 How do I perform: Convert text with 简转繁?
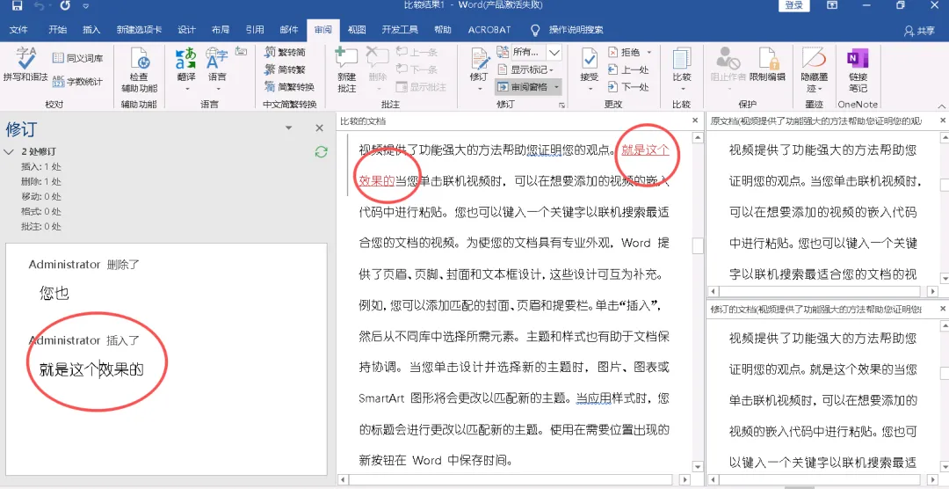click(x=285, y=69)
